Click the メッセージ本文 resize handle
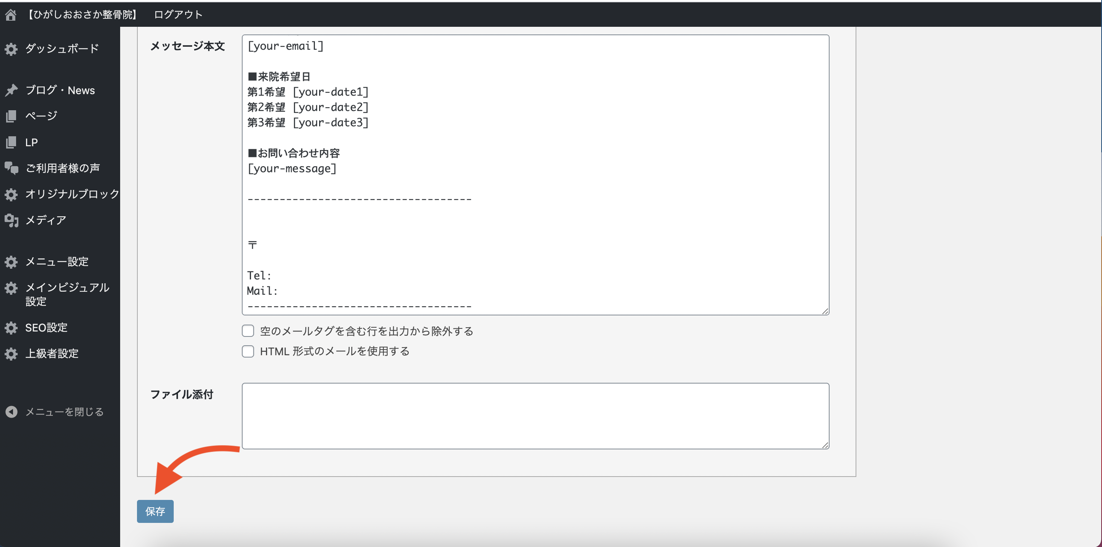 [825, 311]
